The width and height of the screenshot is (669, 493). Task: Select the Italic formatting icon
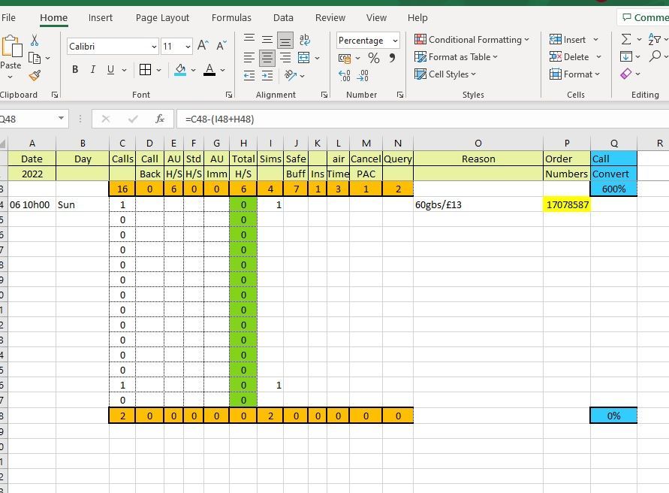point(92,69)
